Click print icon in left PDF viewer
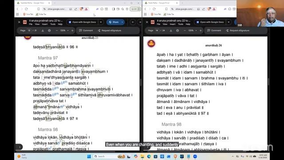 (x=49, y=31)
